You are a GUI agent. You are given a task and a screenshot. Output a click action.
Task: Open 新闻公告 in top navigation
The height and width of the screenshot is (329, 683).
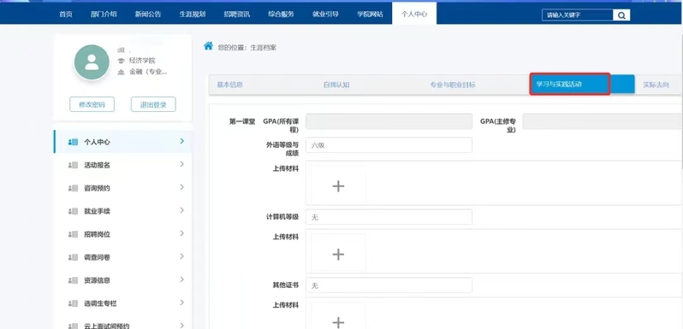click(148, 14)
